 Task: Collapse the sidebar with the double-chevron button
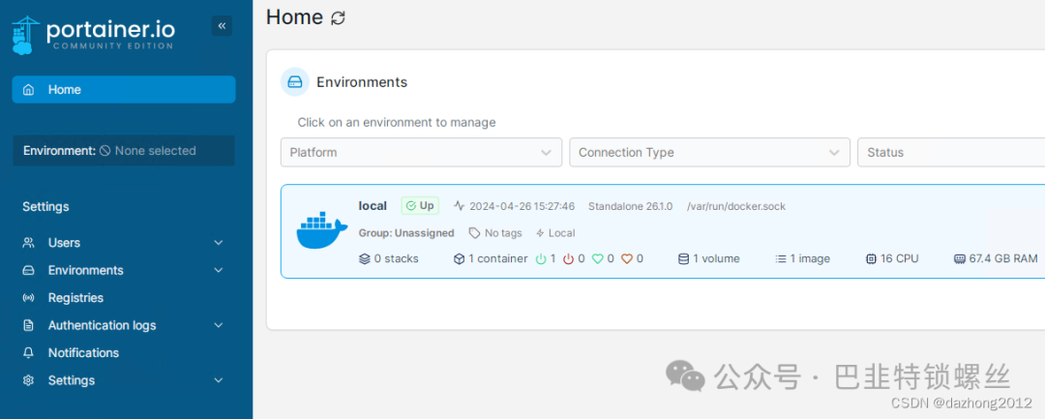click(x=223, y=26)
